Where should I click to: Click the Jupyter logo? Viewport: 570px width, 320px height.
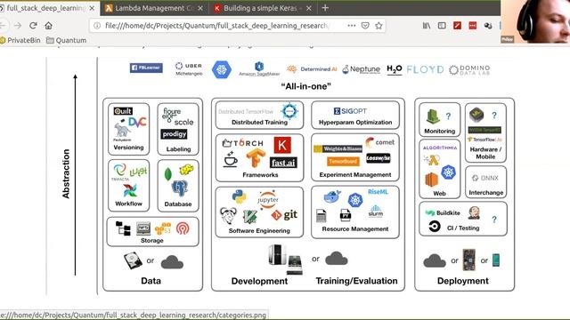[x=268, y=200]
